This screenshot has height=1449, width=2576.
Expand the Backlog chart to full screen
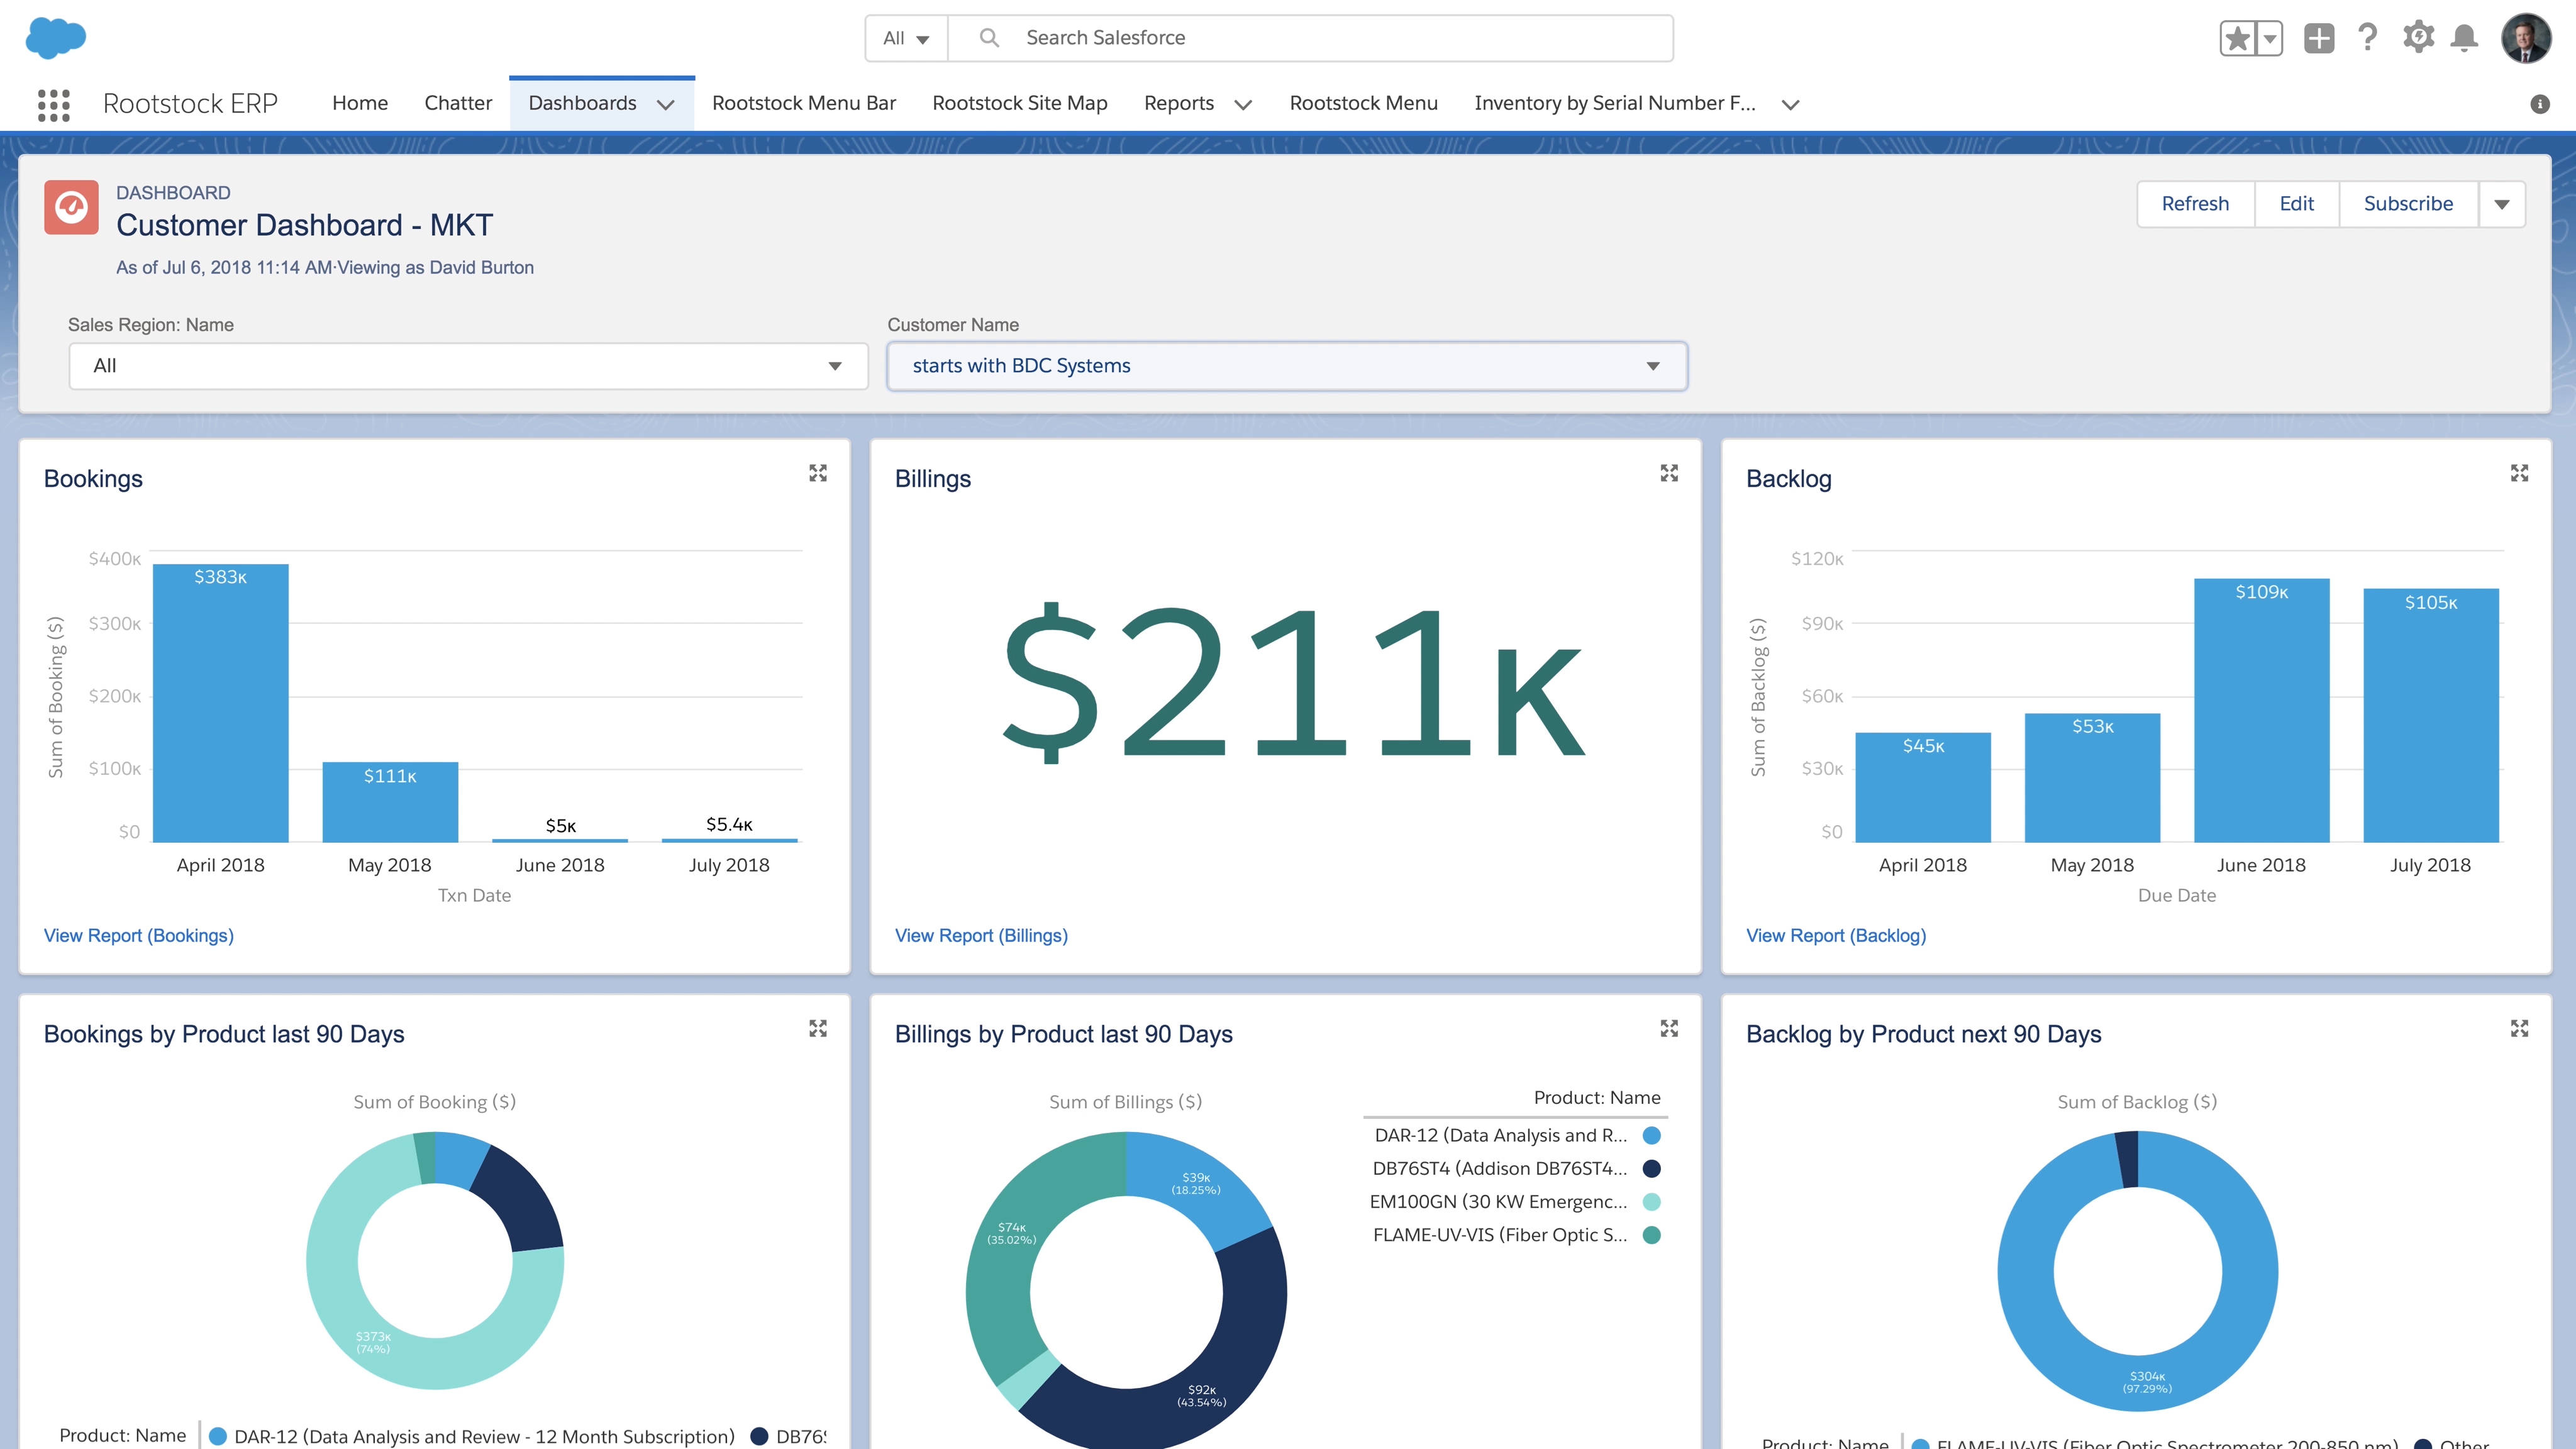(x=2520, y=473)
